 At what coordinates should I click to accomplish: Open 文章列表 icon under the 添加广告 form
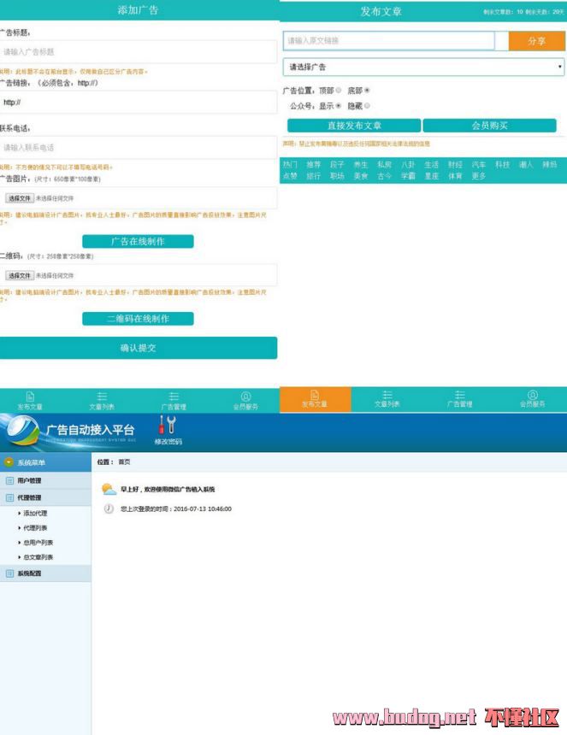point(102,397)
